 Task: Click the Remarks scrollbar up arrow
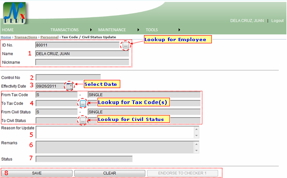click(196, 144)
